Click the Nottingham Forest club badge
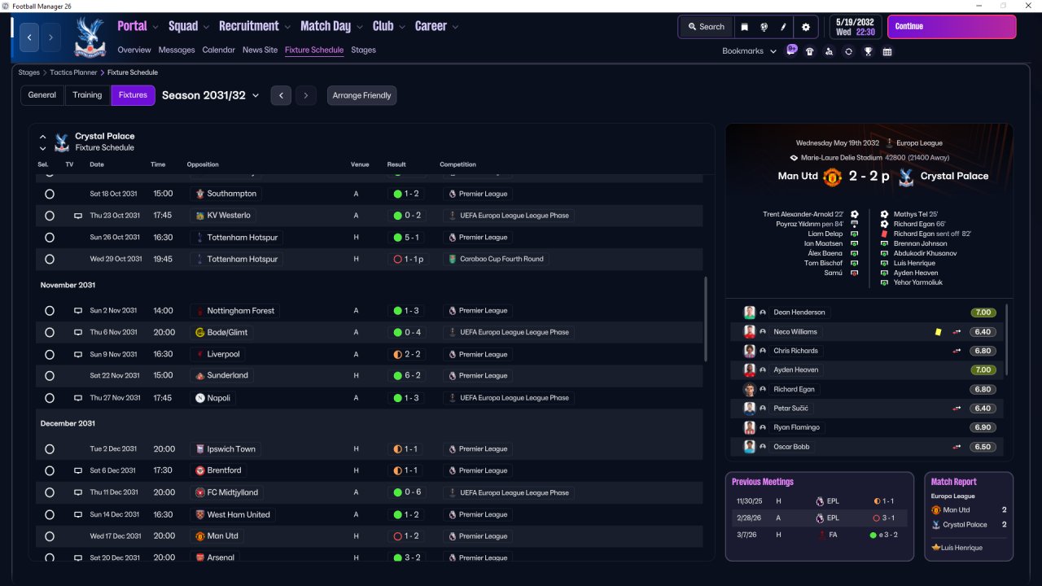This screenshot has height=586, width=1042. point(200,311)
